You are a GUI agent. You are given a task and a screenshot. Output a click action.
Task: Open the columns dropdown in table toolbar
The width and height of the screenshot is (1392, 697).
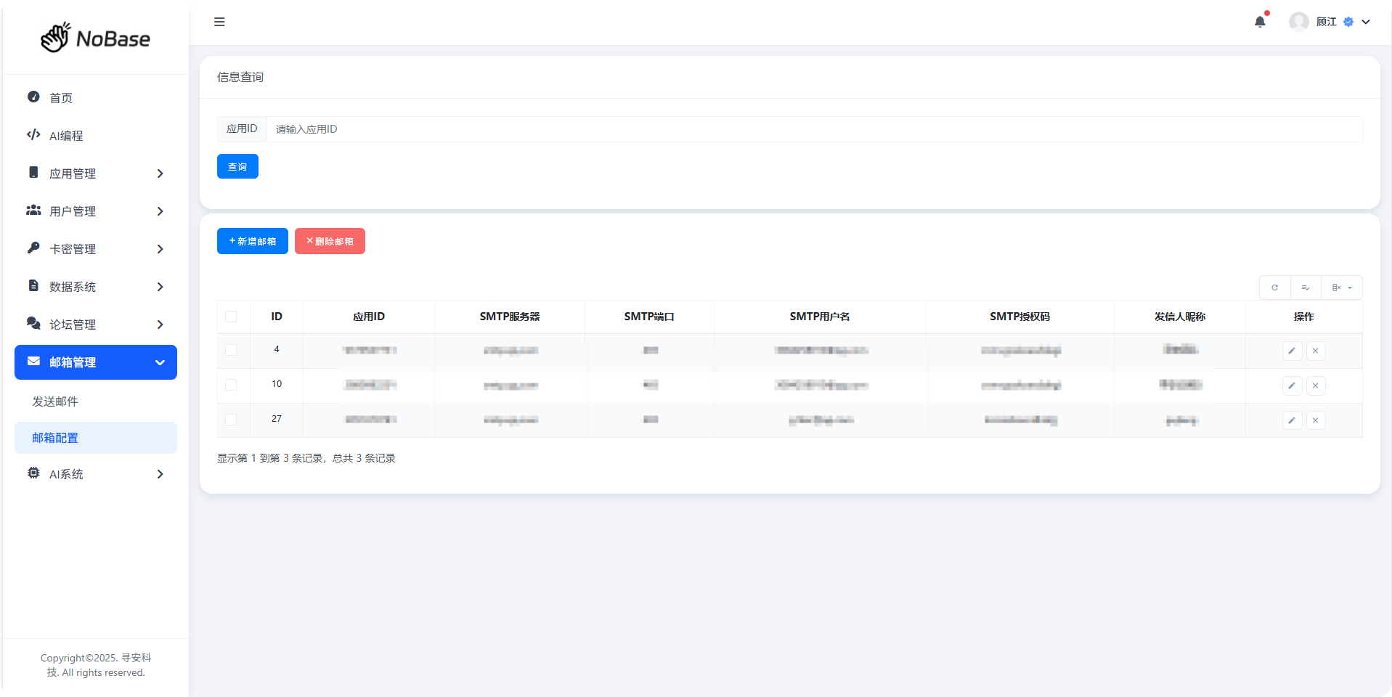1341,288
